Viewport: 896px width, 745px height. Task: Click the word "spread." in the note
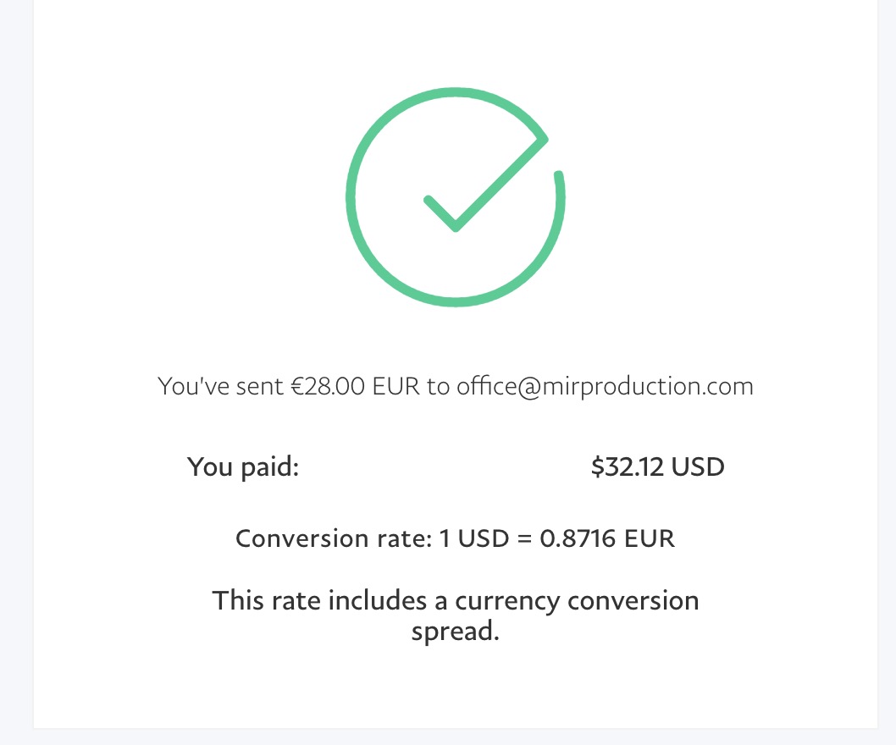(455, 632)
